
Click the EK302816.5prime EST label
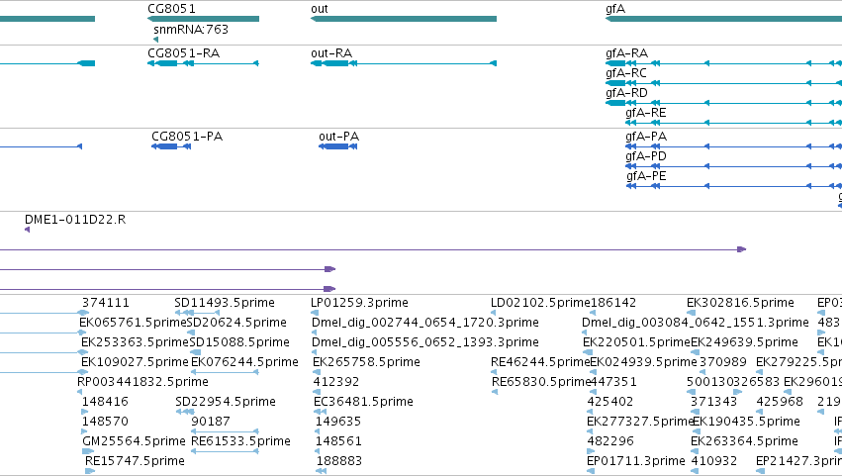740,303
